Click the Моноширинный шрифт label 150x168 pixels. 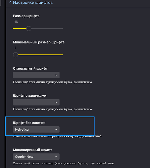coord(33,150)
